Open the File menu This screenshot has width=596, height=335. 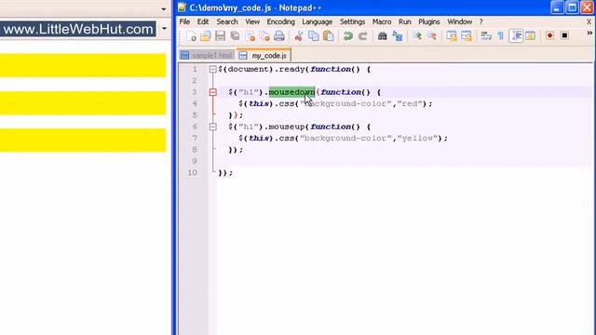click(184, 21)
